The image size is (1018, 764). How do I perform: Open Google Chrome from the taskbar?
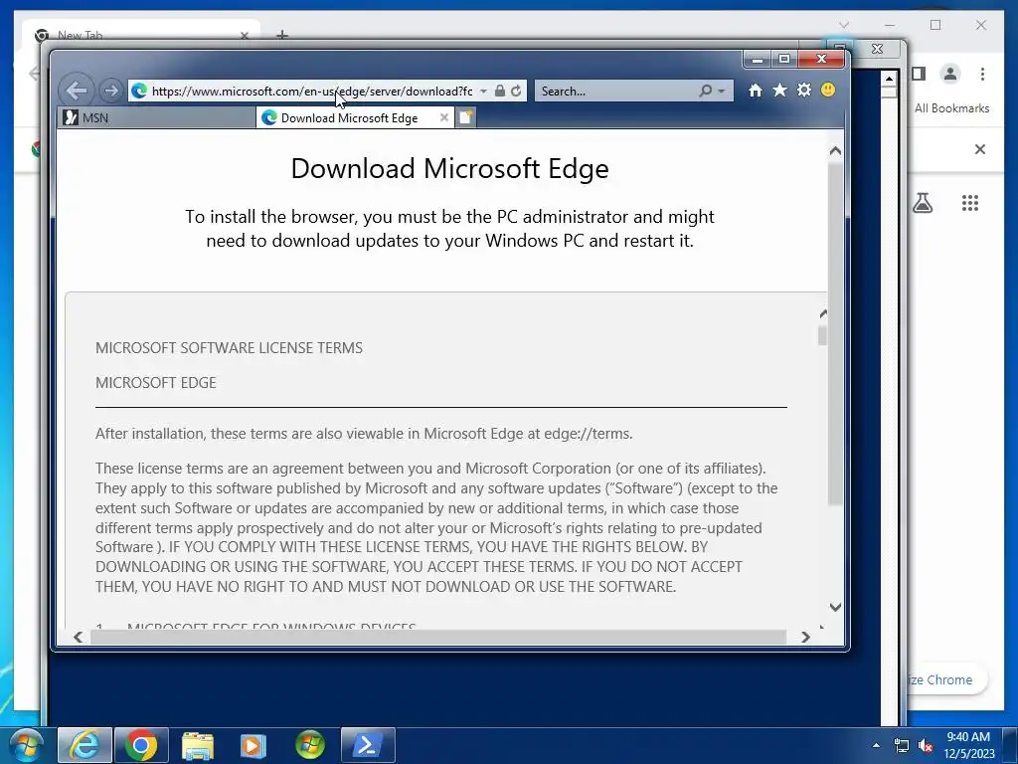coord(141,745)
